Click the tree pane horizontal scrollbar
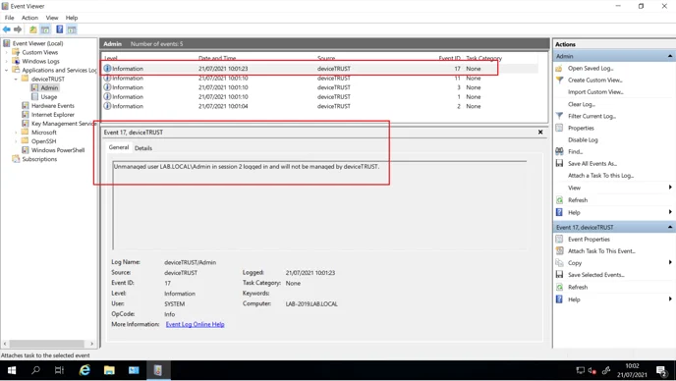676x381 pixels. (x=48, y=344)
